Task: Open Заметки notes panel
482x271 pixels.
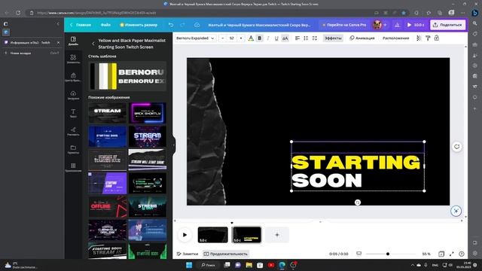Action: 188,254
